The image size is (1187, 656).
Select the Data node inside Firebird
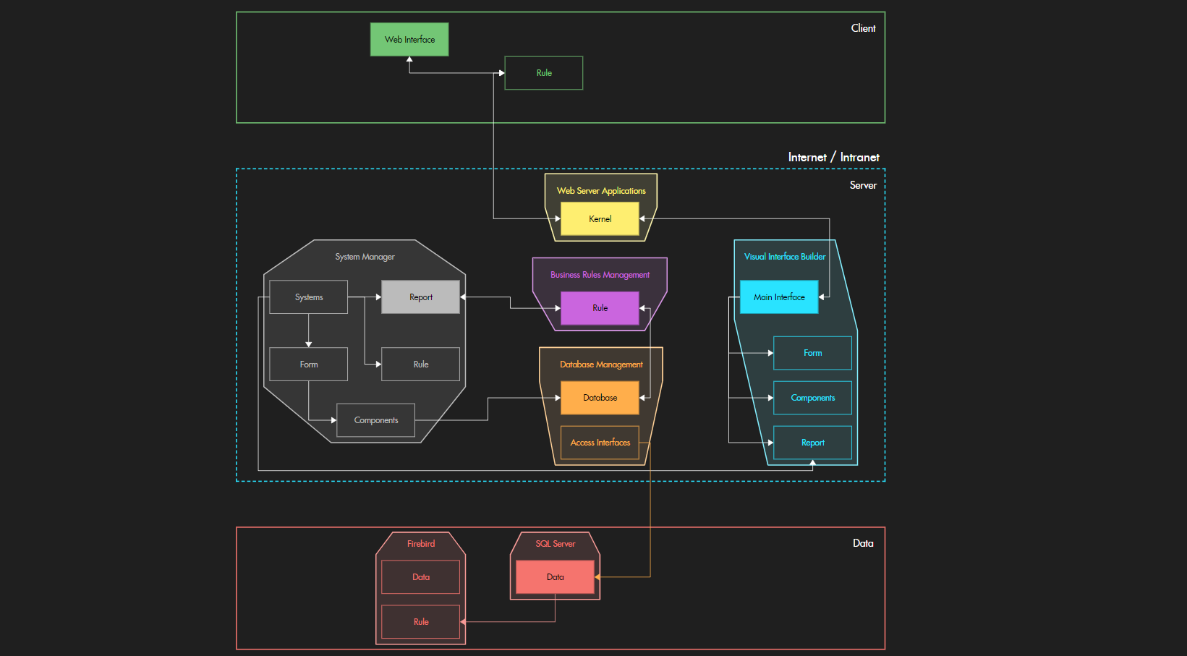[x=420, y=576]
